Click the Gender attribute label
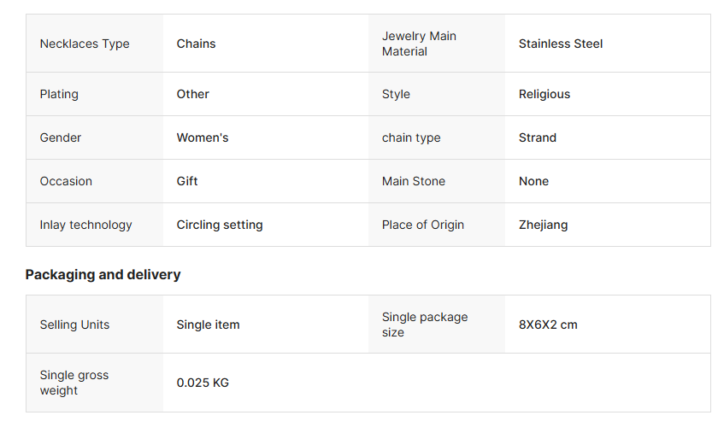This screenshot has height=427, width=724. (x=61, y=137)
